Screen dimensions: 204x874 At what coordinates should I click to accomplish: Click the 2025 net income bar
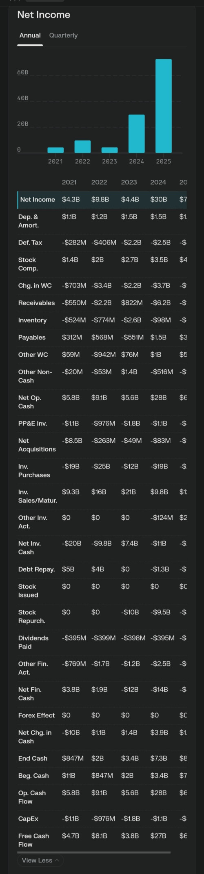click(x=164, y=106)
